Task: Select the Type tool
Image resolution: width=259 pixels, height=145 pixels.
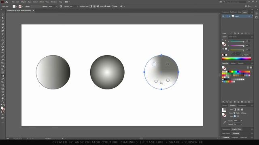Action: [3, 34]
